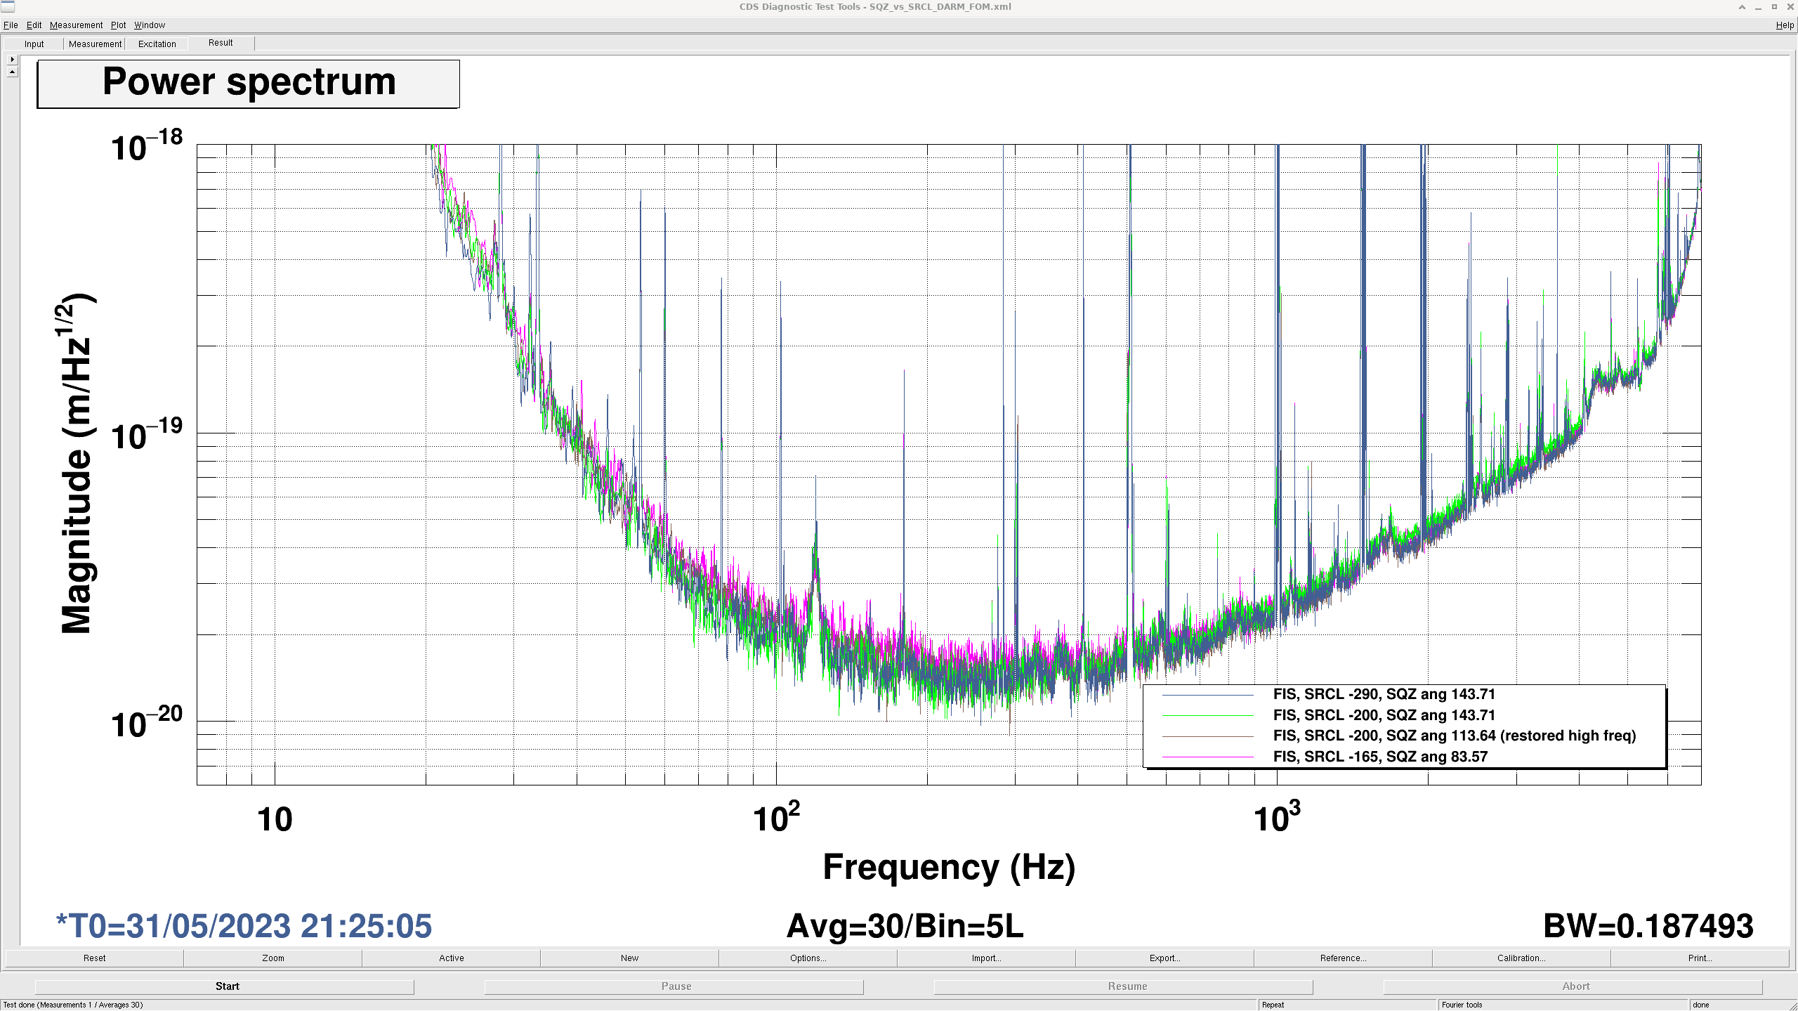Switch to the Input tab
Image resolution: width=1798 pixels, height=1011 pixels.
tap(34, 44)
